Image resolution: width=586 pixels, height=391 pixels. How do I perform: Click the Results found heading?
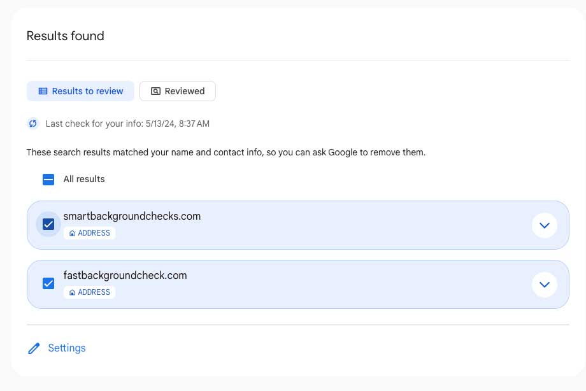tap(65, 36)
